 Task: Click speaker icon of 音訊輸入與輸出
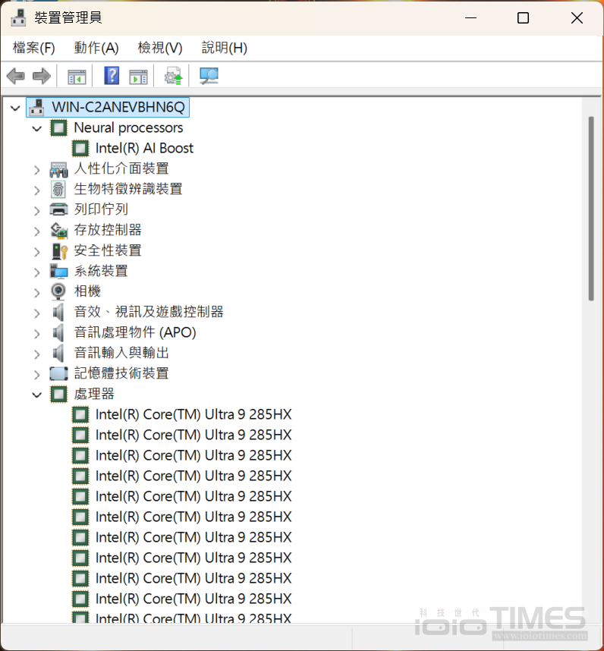(x=58, y=353)
